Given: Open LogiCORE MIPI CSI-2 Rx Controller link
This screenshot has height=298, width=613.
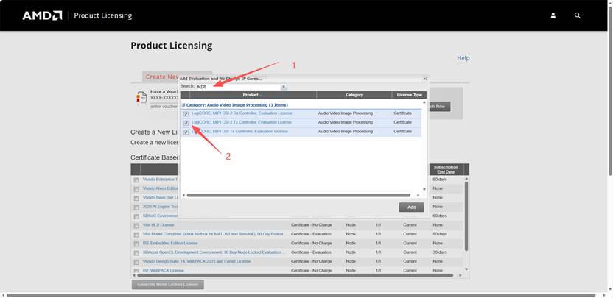Looking at the screenshot, I should click(242, 113).
